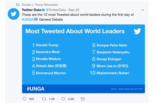Click the 2.8K likes count
This screenshot has width=155, height=103.
click(x=71, y=99)
